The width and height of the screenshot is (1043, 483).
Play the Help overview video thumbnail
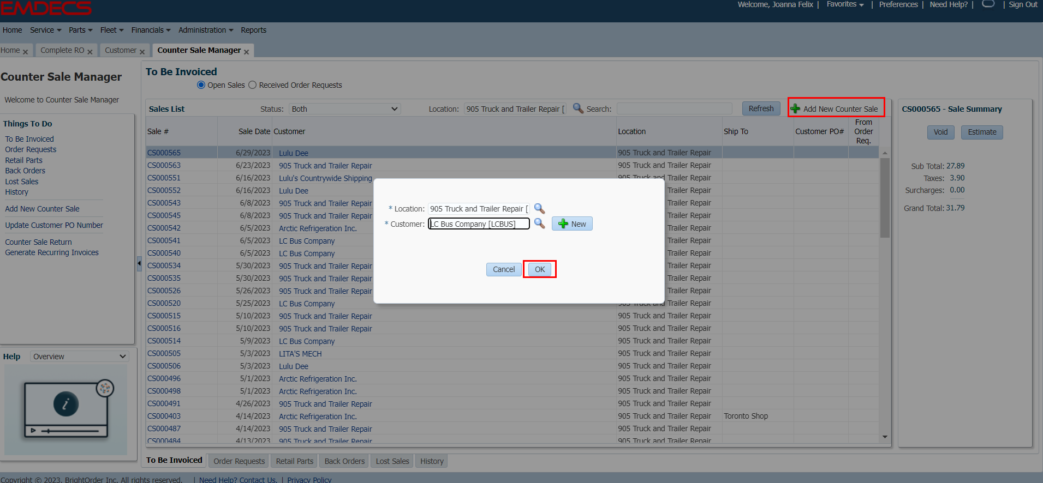coord(66,409)
